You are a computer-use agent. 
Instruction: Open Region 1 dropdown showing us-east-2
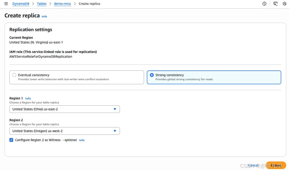click(64, 109)
